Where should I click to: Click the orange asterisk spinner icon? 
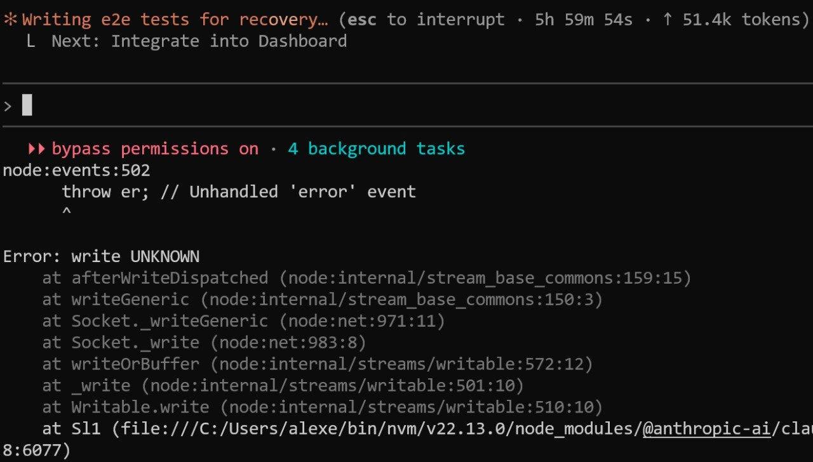10,20
